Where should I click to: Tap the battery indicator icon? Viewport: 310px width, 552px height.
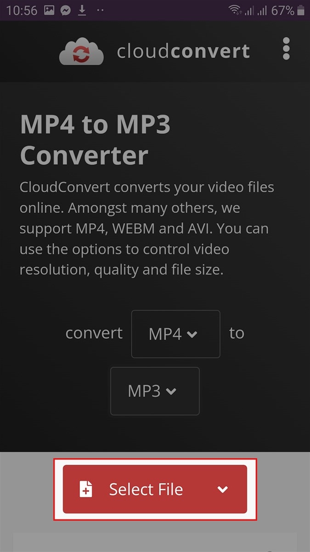click(301, 11)
